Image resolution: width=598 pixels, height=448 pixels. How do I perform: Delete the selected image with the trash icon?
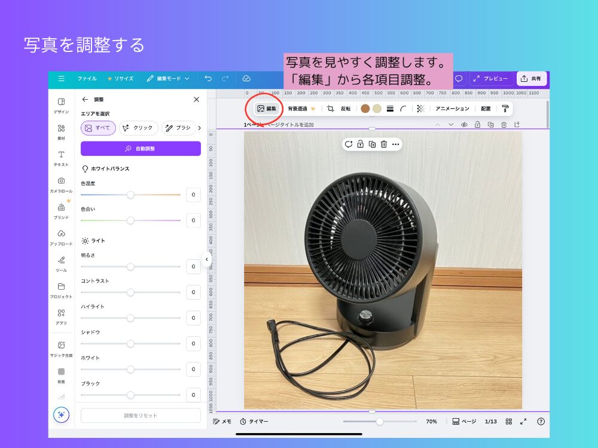coord(384,144)
